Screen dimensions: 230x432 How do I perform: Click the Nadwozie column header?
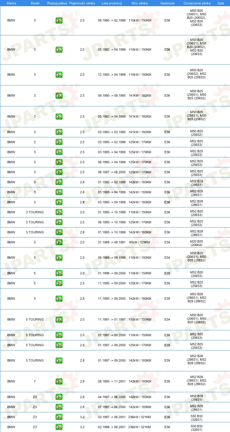coord(167,3)
